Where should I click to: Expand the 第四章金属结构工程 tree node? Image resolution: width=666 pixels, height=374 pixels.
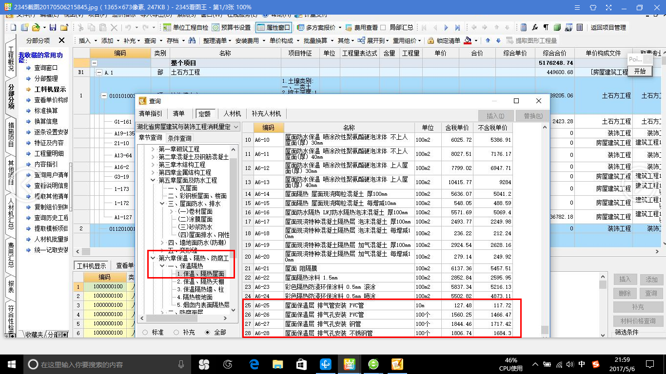[153, 172]
